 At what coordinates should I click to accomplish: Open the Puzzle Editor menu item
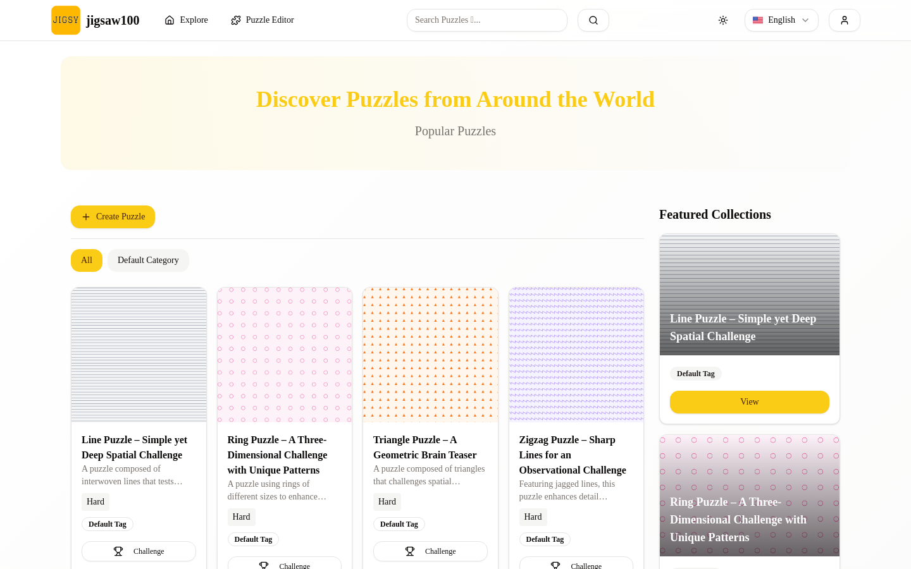(263, 20)
